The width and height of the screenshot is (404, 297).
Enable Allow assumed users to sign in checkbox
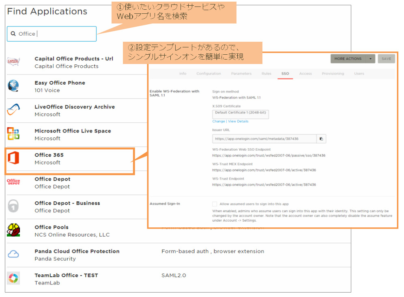click(215, 204)
